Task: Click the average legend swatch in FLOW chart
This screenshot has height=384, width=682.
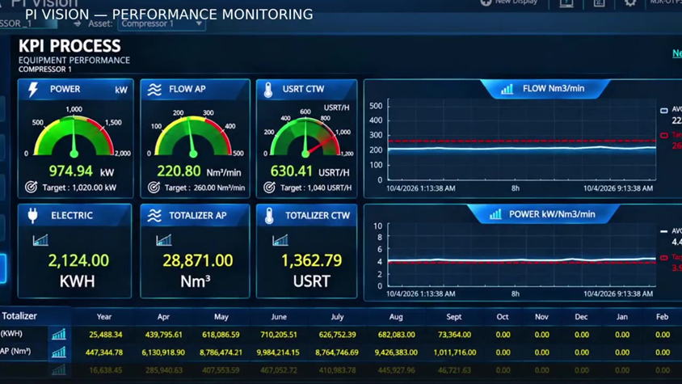Action: 664,111
